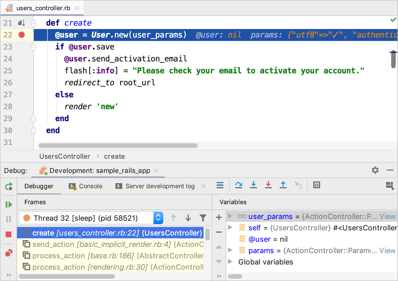Image resolution: width=398 pixels, height=281 pixels.
Task: Stop debugging with the red square button
Action: (x=9, y=234)
